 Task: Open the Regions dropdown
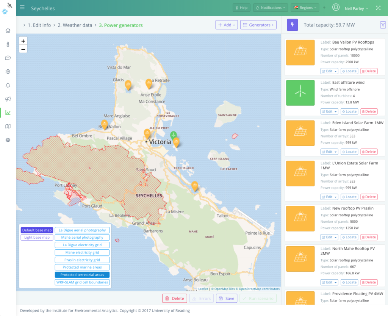point(305,8)
